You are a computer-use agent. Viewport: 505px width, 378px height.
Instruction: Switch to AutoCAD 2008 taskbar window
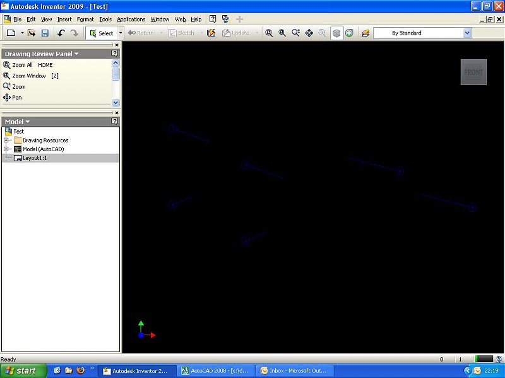[x=215, y=370]
